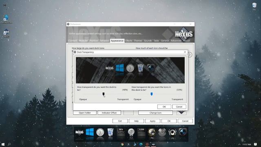Image resolution: width=261 pixels, height=147 pixels.
Task: Open the speaker with headphones icon in dock
Action: (172, 132)
